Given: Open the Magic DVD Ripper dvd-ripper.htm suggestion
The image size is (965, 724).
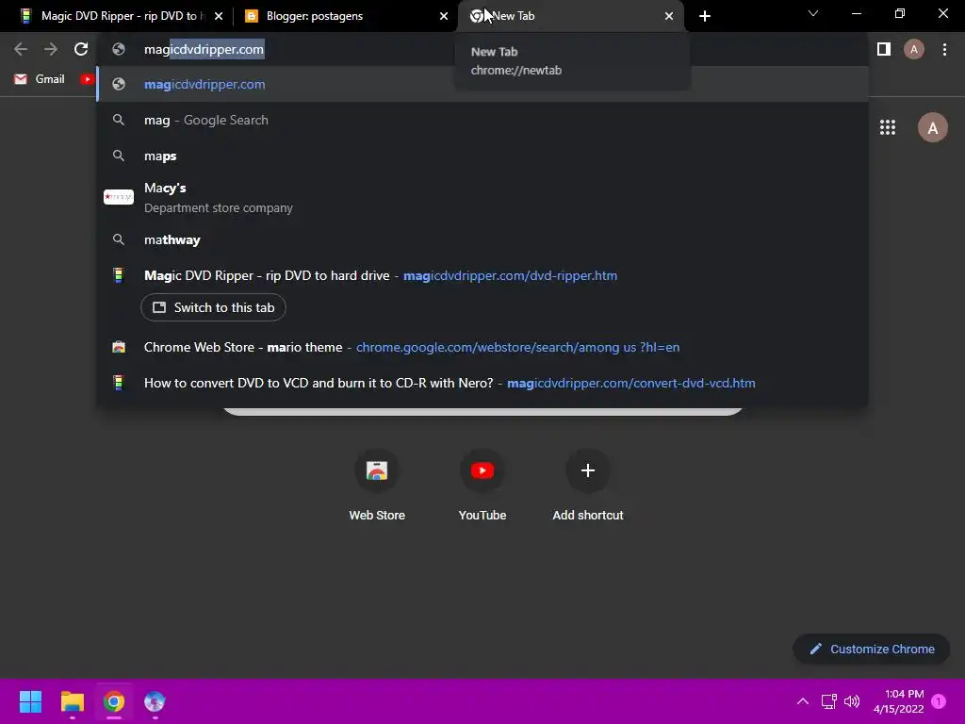Looking at the screenshot, I should 482,275.
